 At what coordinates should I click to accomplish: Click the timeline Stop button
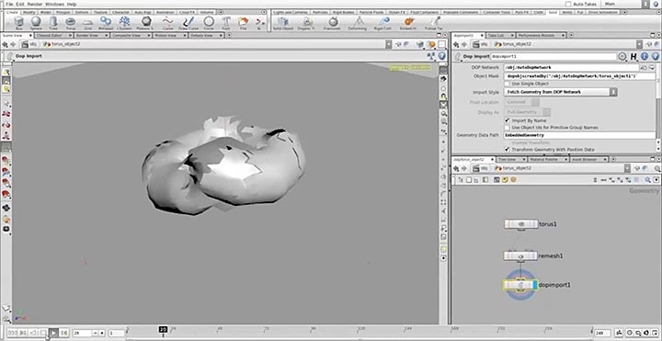[x=42, y=333]
